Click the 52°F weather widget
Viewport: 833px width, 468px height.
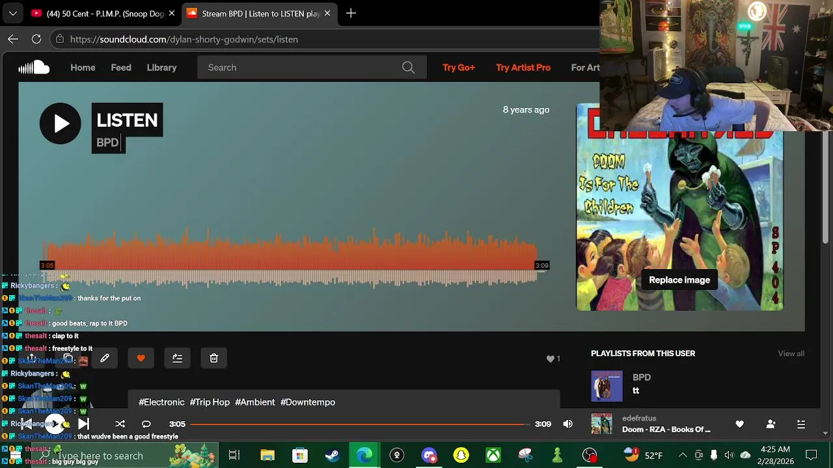pyautogui.click(x=643, y=456)
